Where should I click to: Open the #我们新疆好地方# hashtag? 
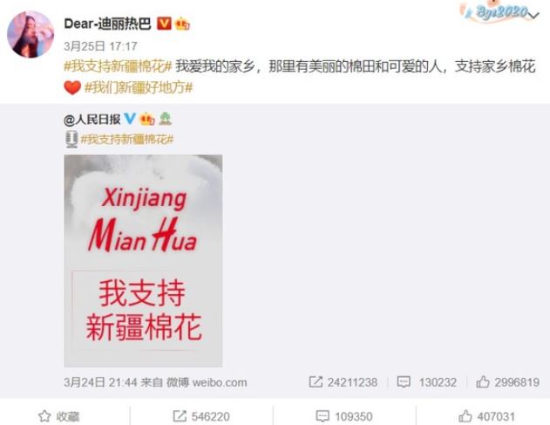point(139,87)
